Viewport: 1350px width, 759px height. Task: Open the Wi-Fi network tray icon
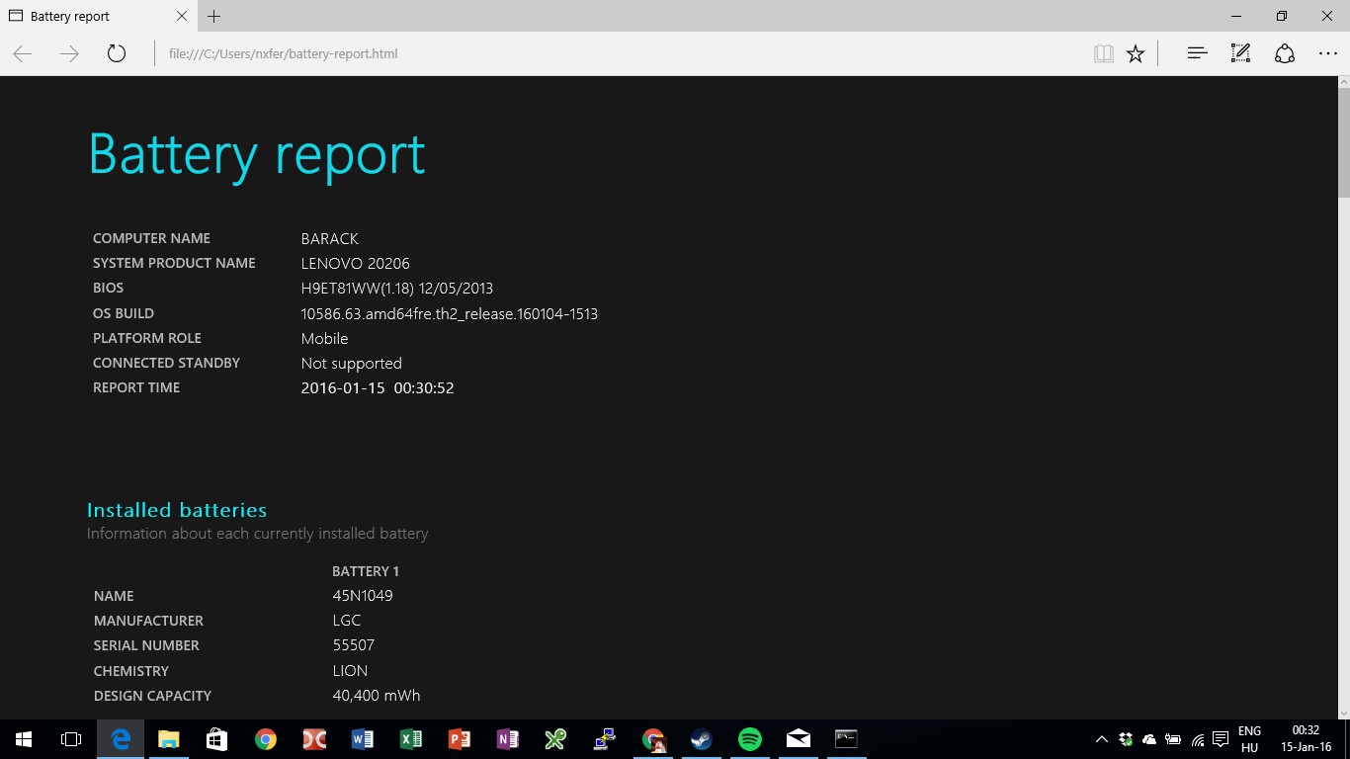click(1198, 739)
